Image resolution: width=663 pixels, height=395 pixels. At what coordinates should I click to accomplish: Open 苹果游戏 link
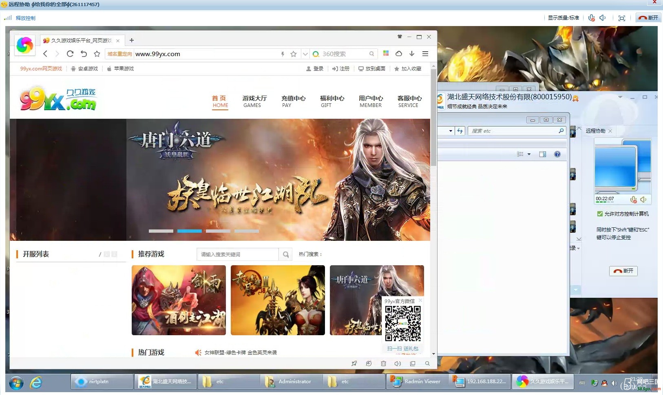[120, 69]
